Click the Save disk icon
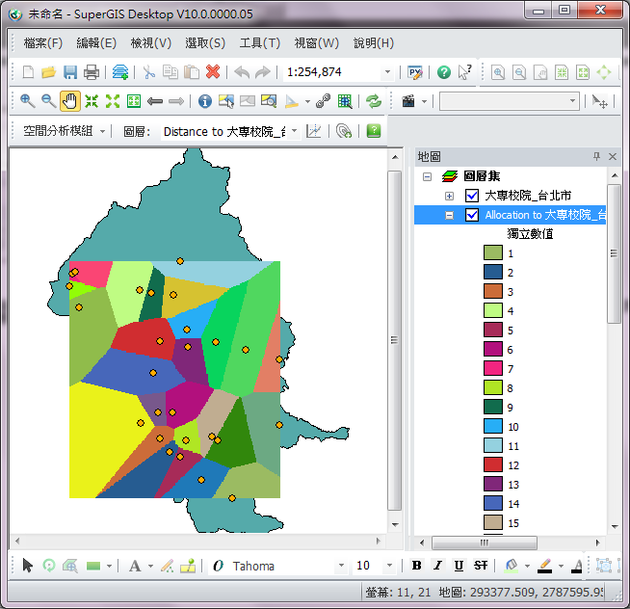Screen dimensions: 630x609 point(70,72)
